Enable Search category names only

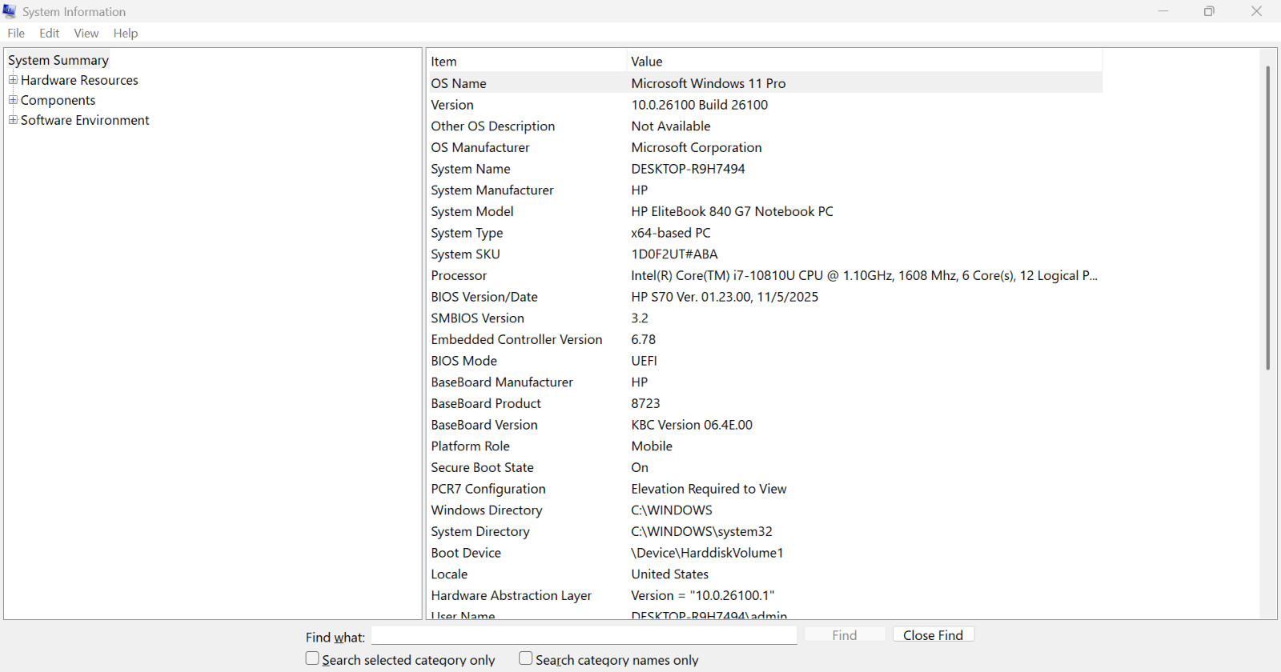(x=525, y=658)
